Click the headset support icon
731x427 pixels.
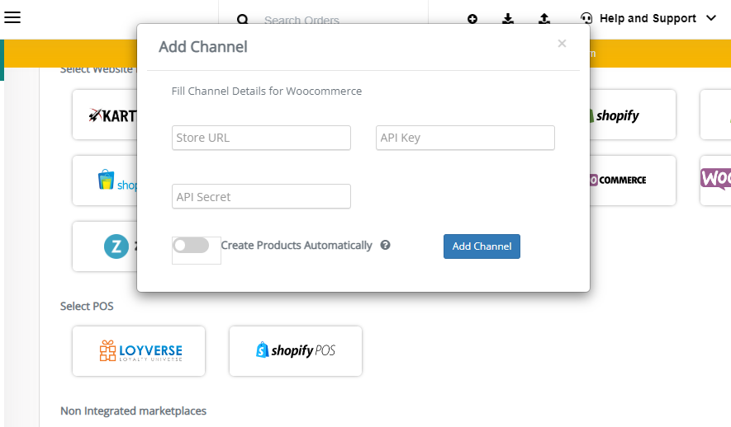tap(586, 18)
